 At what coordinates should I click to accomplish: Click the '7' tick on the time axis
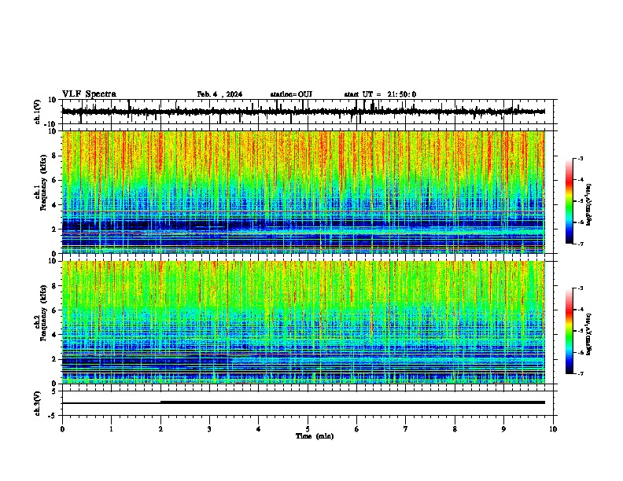pos(406,429)
